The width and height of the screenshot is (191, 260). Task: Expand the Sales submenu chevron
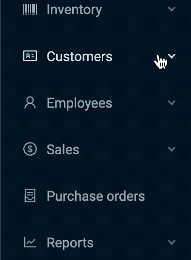172,149
